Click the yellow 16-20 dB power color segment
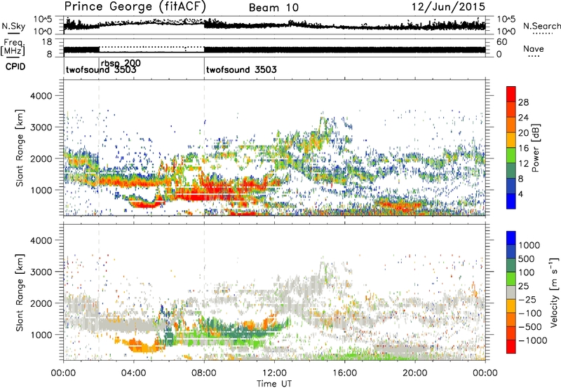This screenshot has width=561, height=388. pos(511,139)
